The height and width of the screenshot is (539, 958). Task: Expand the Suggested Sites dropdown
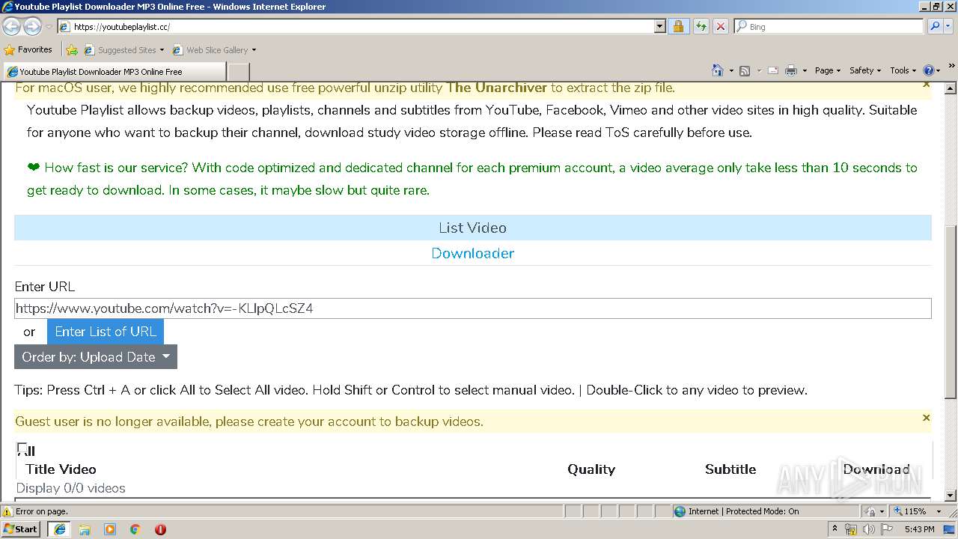click(x=162, y=50)
